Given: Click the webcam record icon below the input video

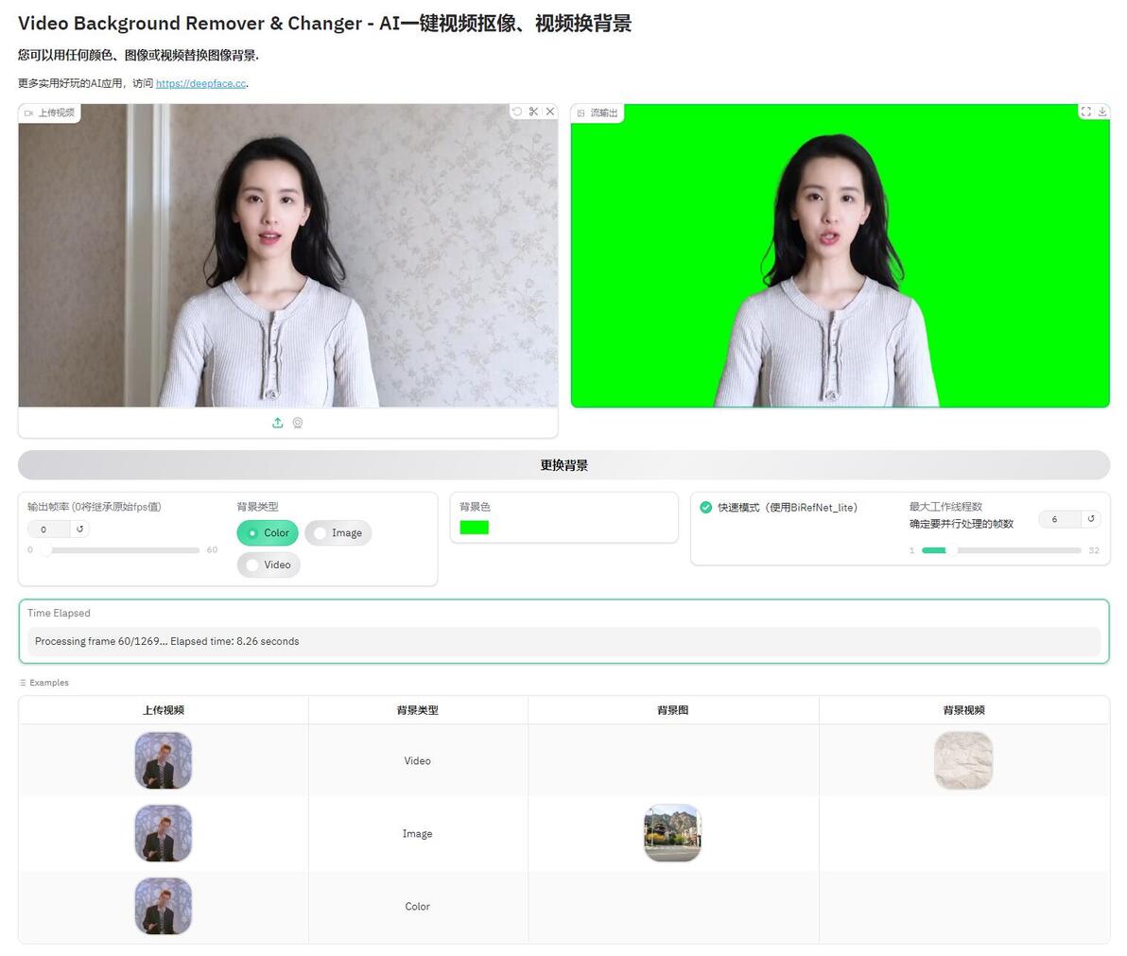Looking at the screenshot, I should tap(298, 423).
